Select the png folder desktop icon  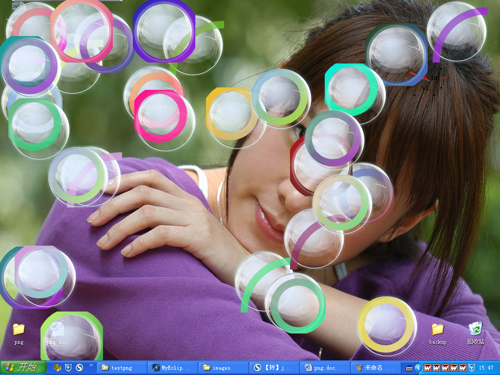tap(19, 333)
